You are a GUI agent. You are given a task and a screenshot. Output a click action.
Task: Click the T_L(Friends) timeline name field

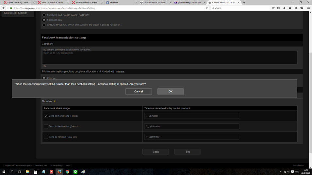192,126
